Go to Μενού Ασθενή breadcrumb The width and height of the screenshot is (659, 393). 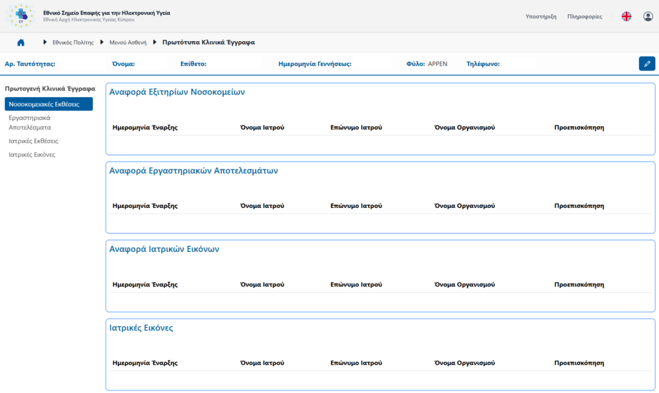(x=128, y=42)
